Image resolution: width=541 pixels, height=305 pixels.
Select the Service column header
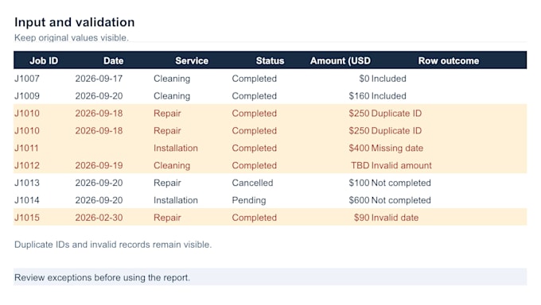pyautogui.click(x=192, y=60)
